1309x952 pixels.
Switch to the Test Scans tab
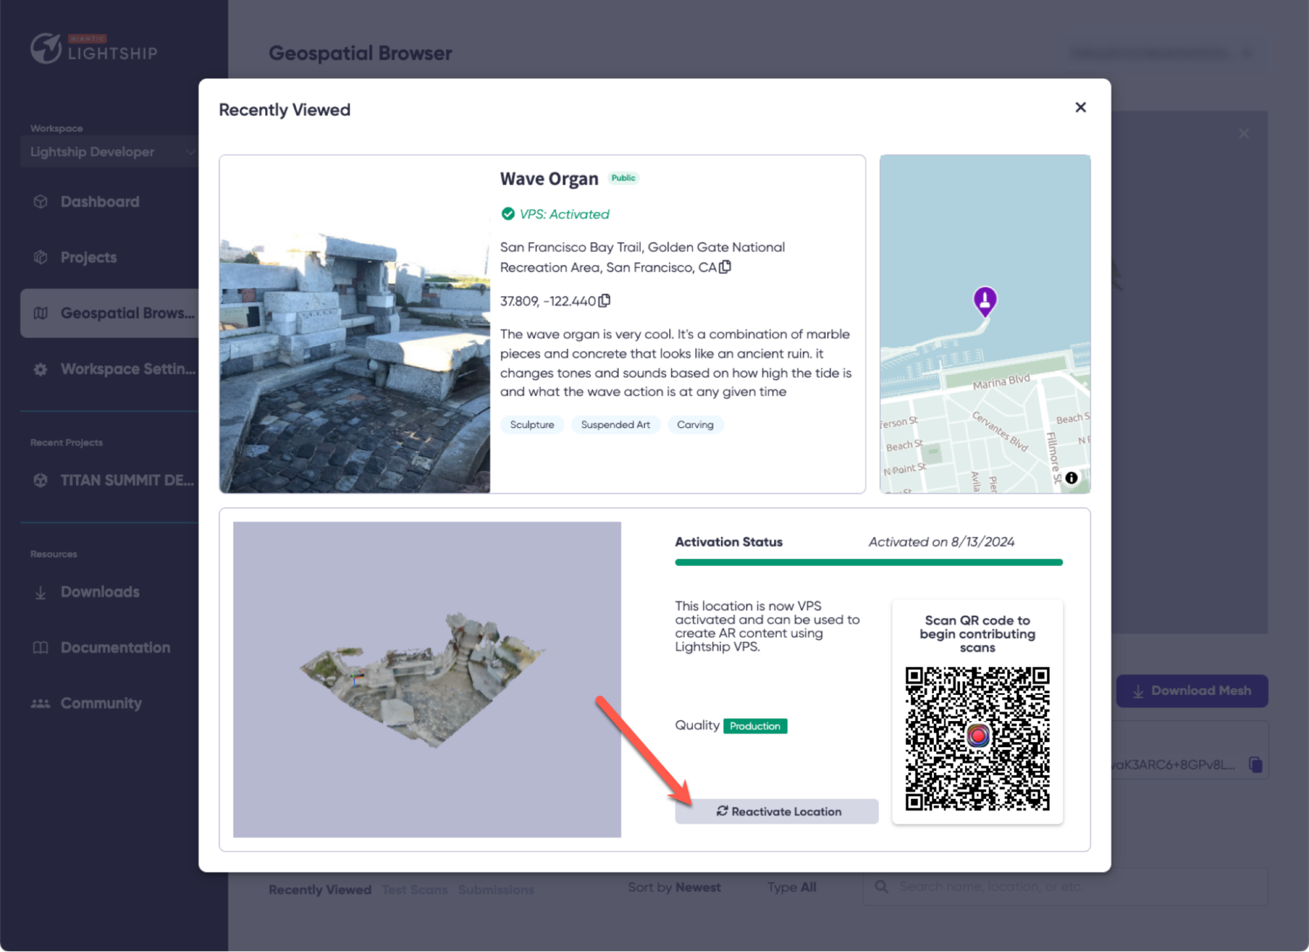point(415,889)
